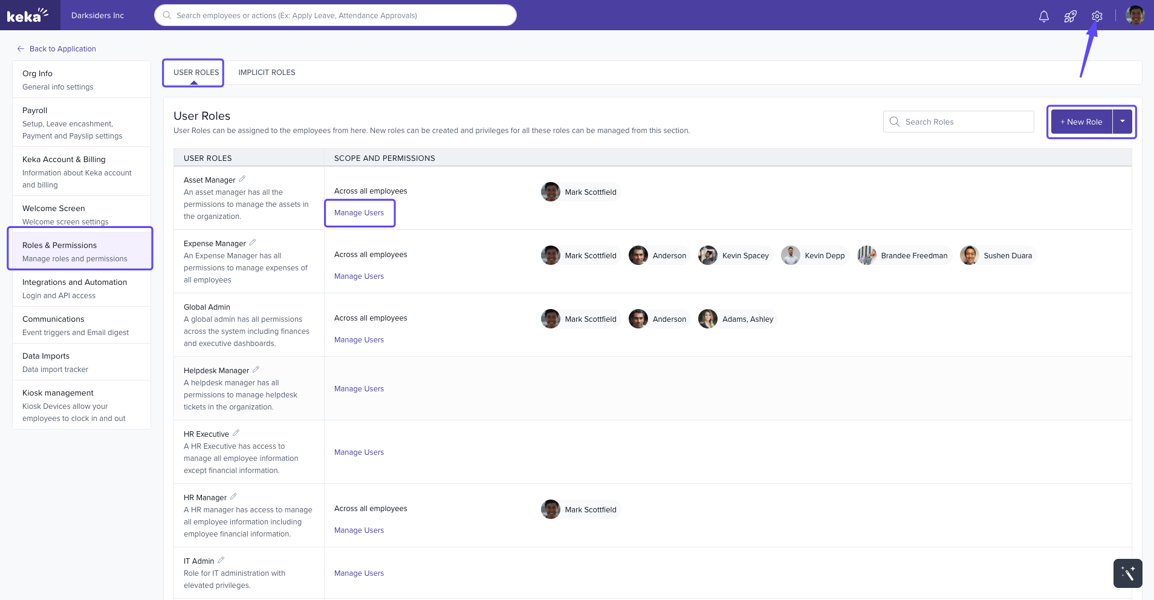This screenshot has width=1154, height=600.
Task: Open Integrations and Automation settings
Action: tap(75, 288)
